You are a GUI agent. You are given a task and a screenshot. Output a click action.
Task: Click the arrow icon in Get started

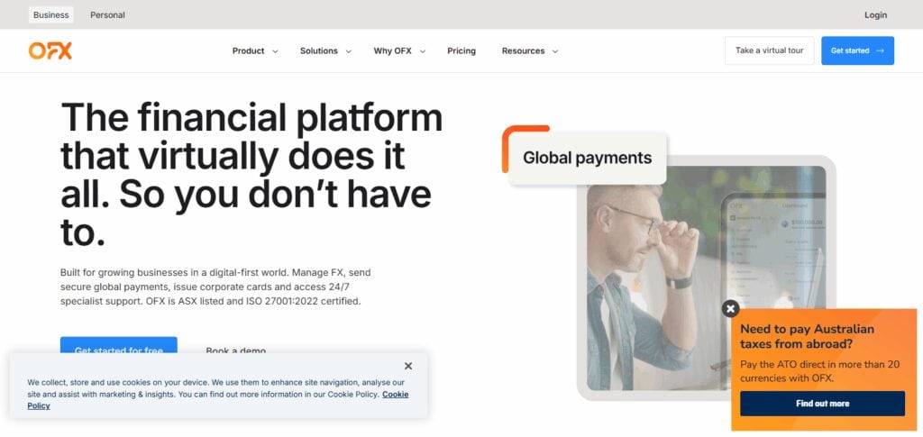coord(880,50)
